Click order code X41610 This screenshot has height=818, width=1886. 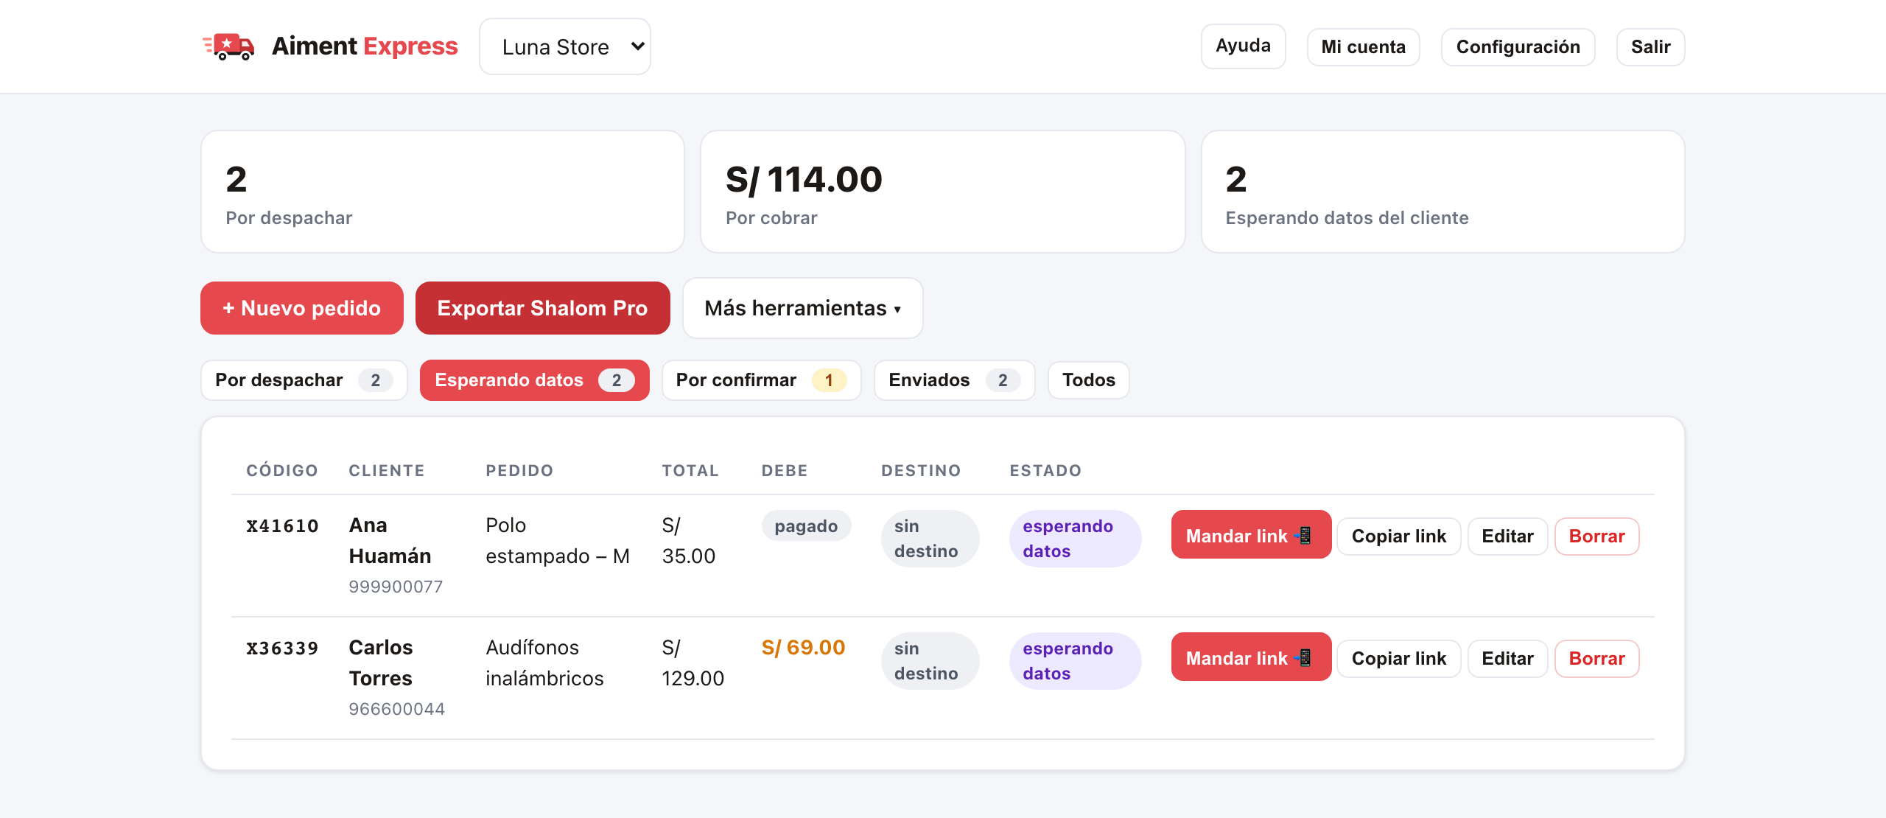282,525
